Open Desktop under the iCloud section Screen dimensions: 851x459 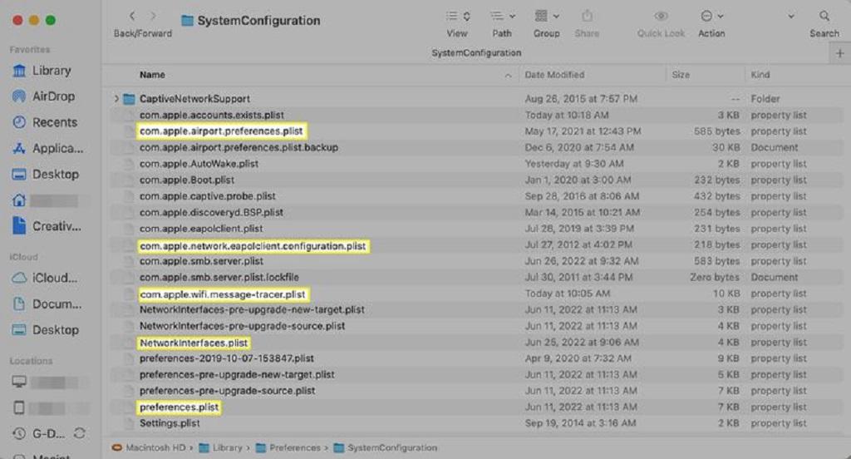[46, 330]
